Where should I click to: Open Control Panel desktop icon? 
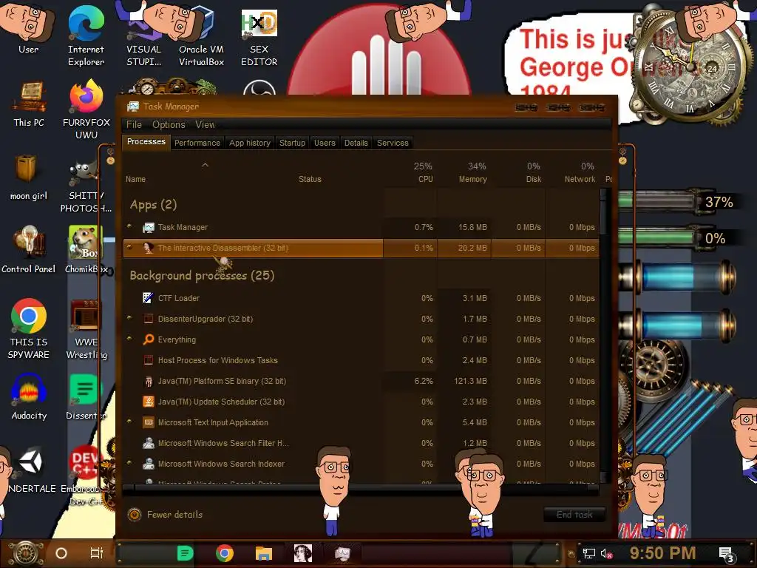point(29,250)
